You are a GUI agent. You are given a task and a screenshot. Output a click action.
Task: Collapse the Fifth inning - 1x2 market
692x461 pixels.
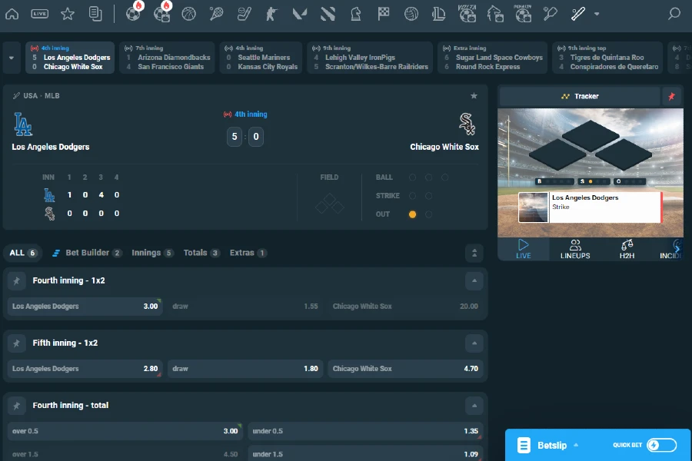[474, 343]
